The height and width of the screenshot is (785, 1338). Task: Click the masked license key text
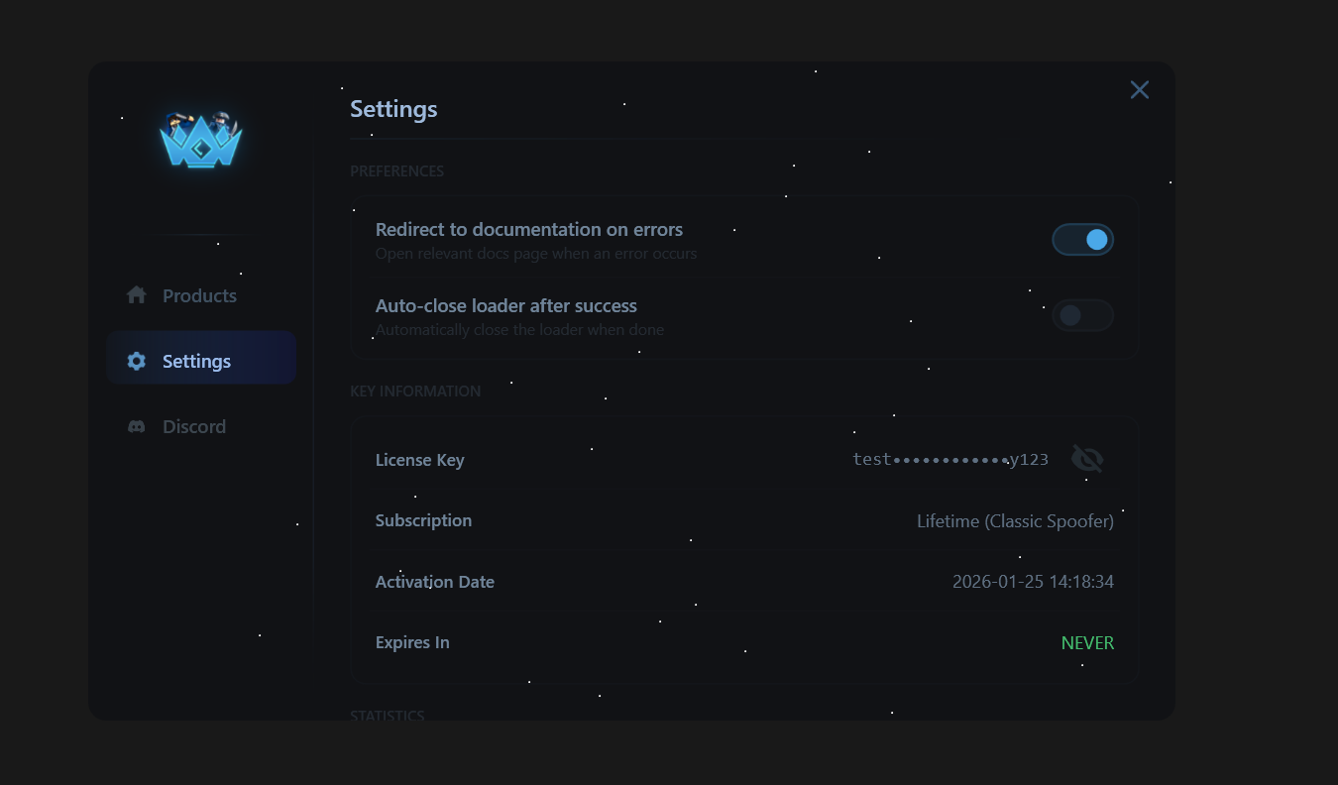949,459
